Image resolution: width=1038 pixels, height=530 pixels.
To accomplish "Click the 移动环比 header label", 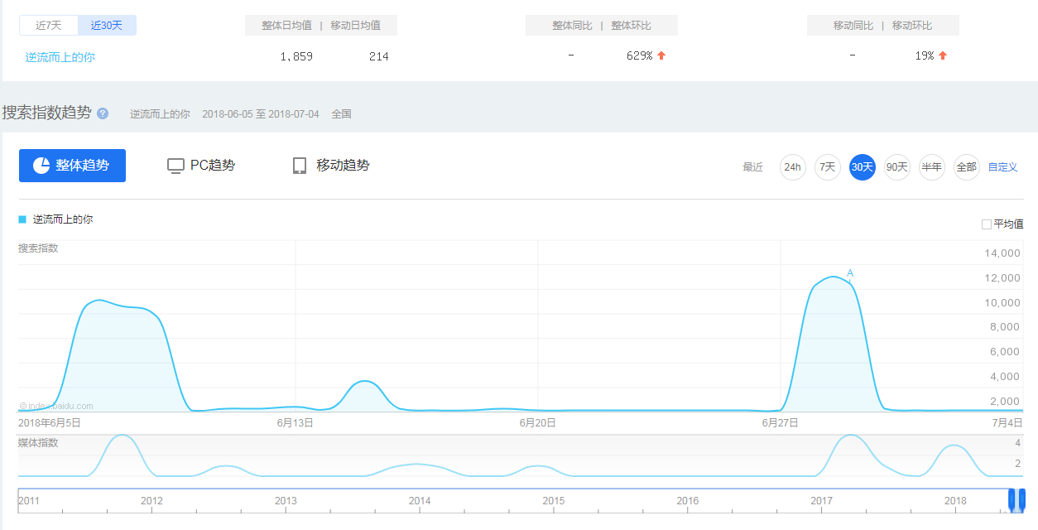I will [x=912, y=26].
